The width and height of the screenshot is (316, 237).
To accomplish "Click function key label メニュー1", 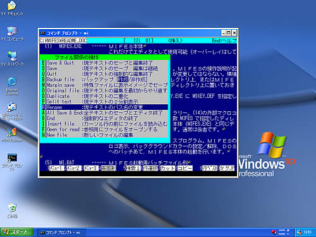I will (x=57, y=168).
